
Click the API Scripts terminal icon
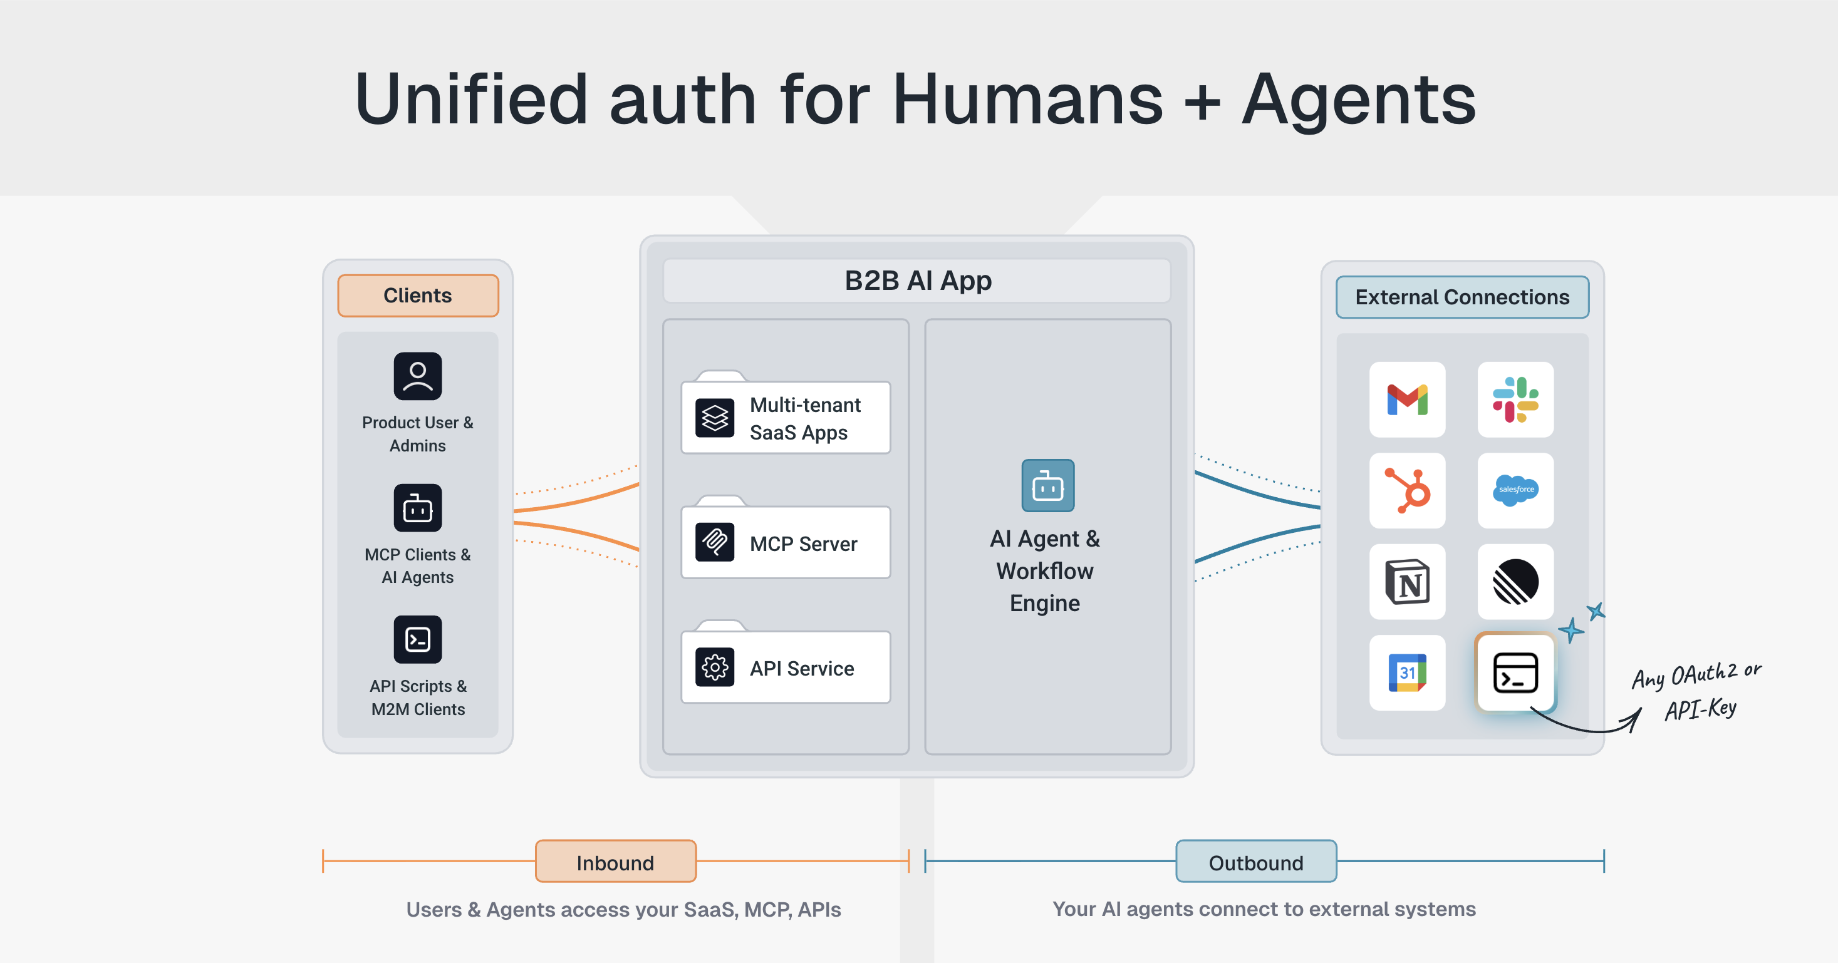(417, 639)
